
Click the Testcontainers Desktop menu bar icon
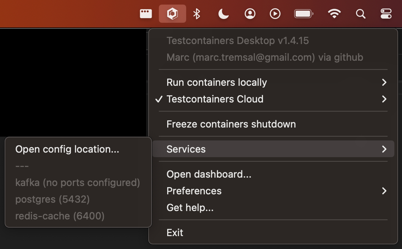click(x=173, y=14)
